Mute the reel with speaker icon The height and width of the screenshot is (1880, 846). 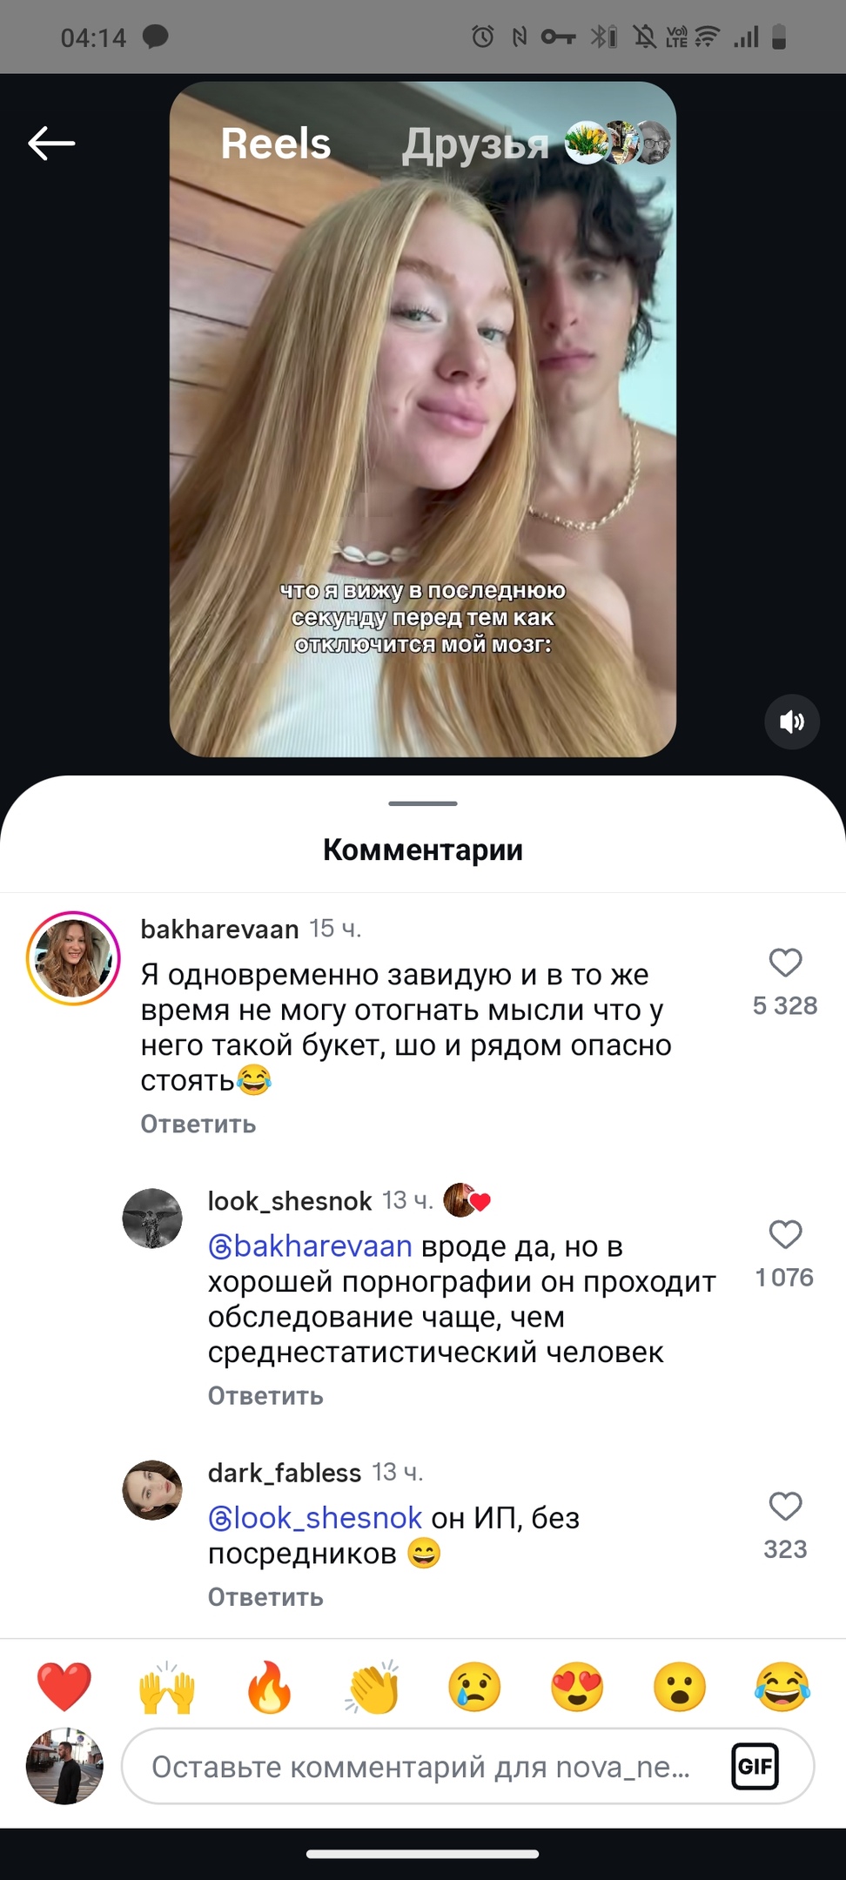click(x=792, y=722)
